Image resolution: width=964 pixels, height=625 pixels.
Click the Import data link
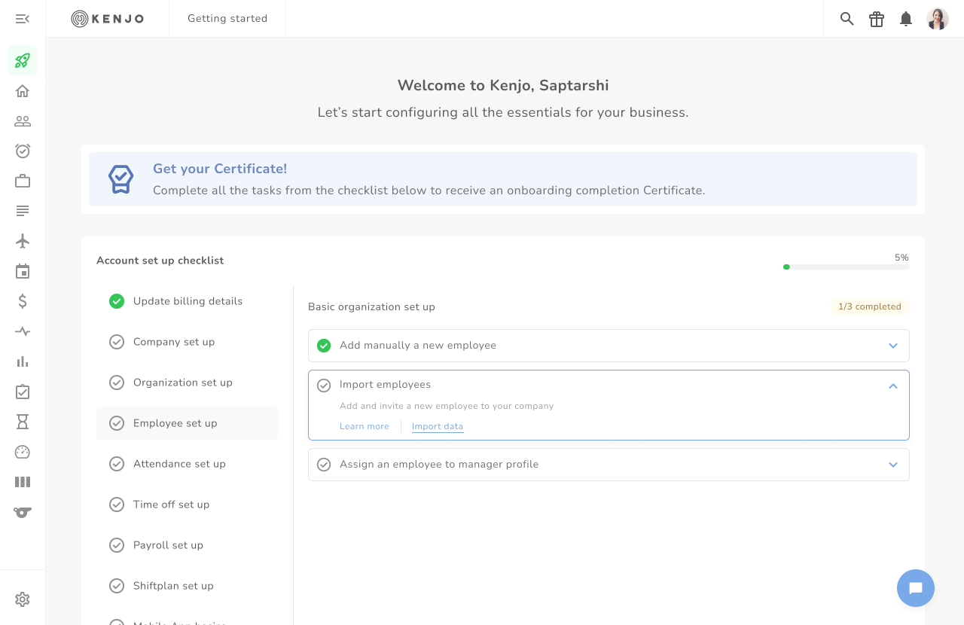[x=438, y=426]
